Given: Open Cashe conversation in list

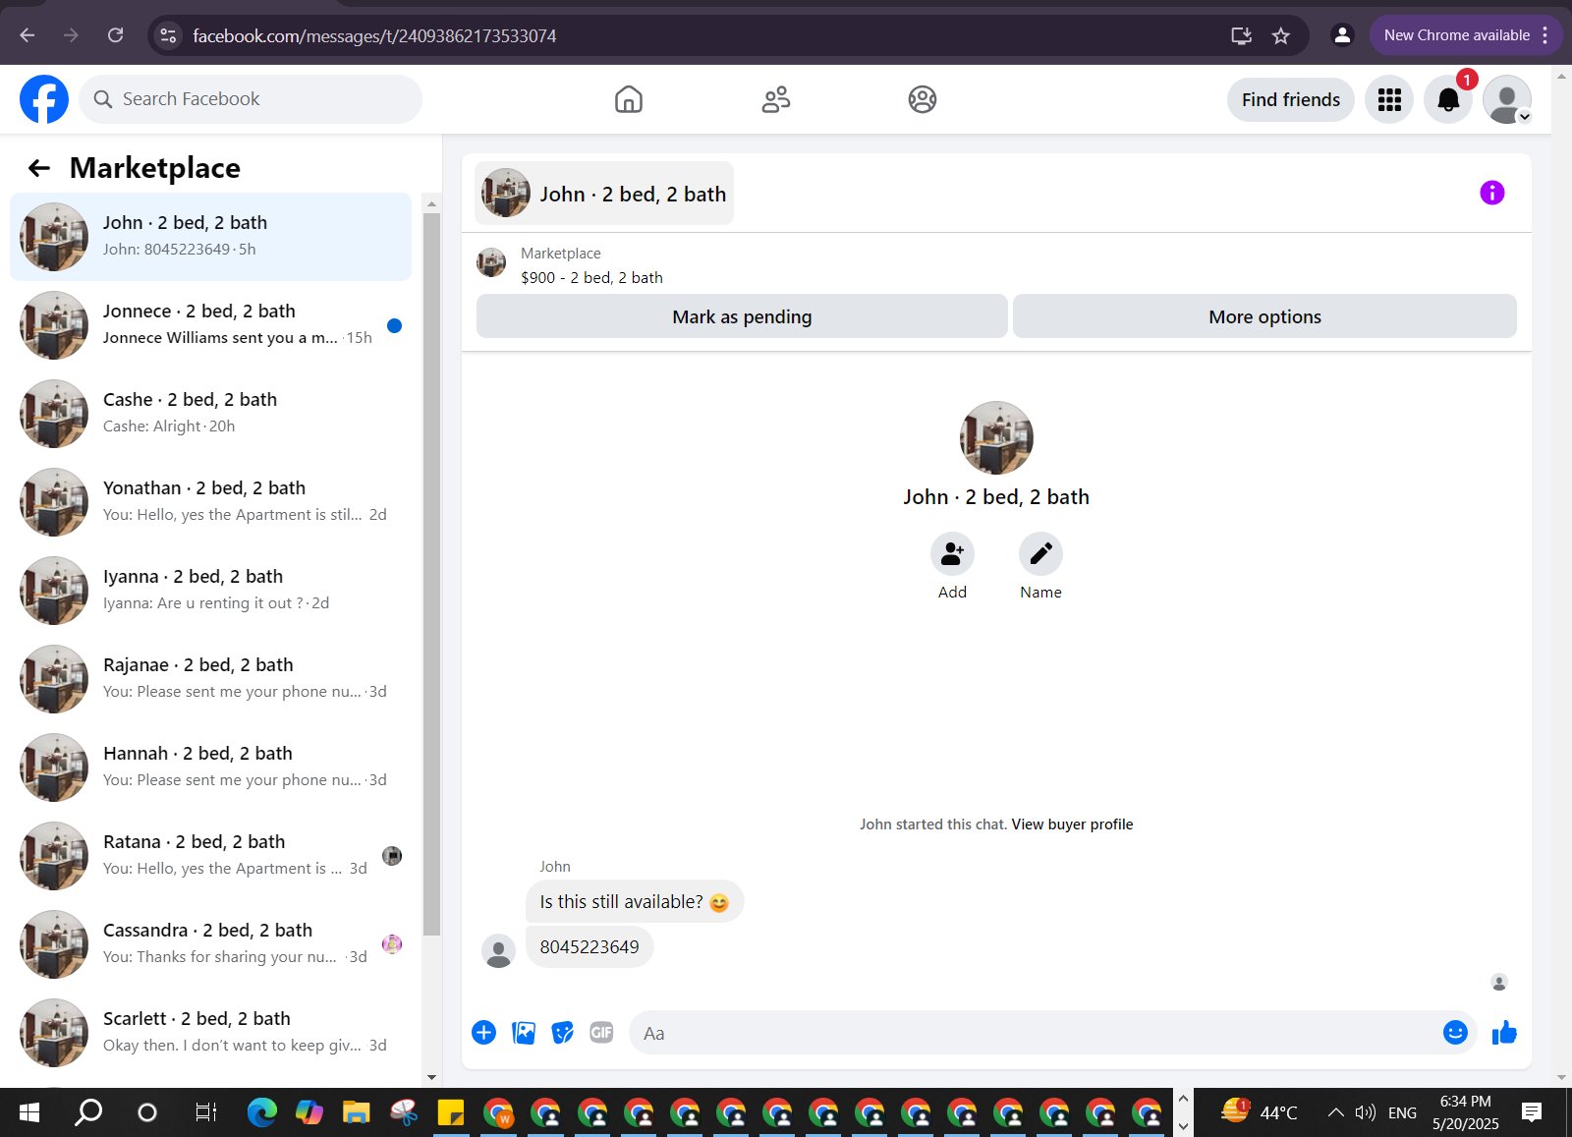Looking at the screenshot, I should (210, 414).
